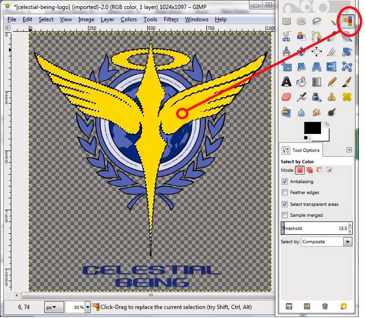The height and width of the screenshot is (318, 365).
Task: Open the 50% zoom dropdown arrow
Action: coord(88,307)
